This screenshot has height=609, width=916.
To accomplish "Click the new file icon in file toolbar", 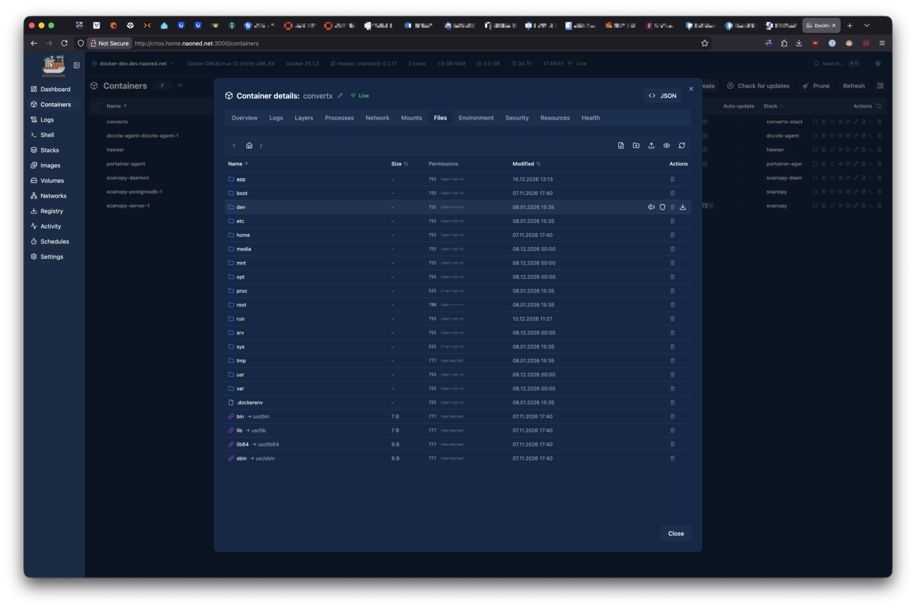I will [x=621, y=145].
